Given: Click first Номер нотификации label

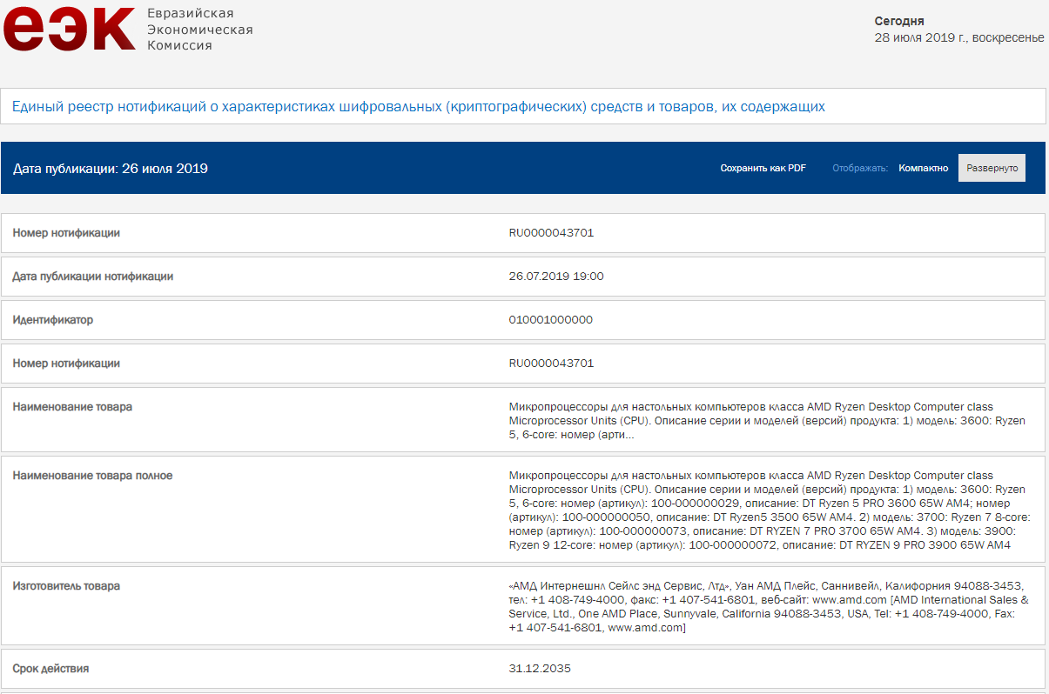Looking at the screenshot, I should [x=66, y=233].
